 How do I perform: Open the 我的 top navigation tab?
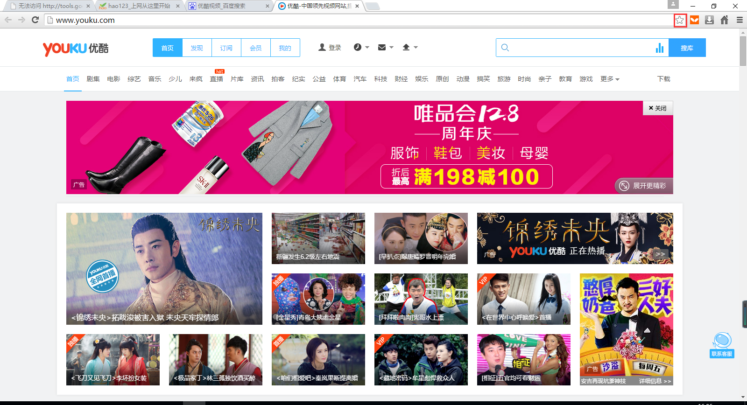pos(285,48)
